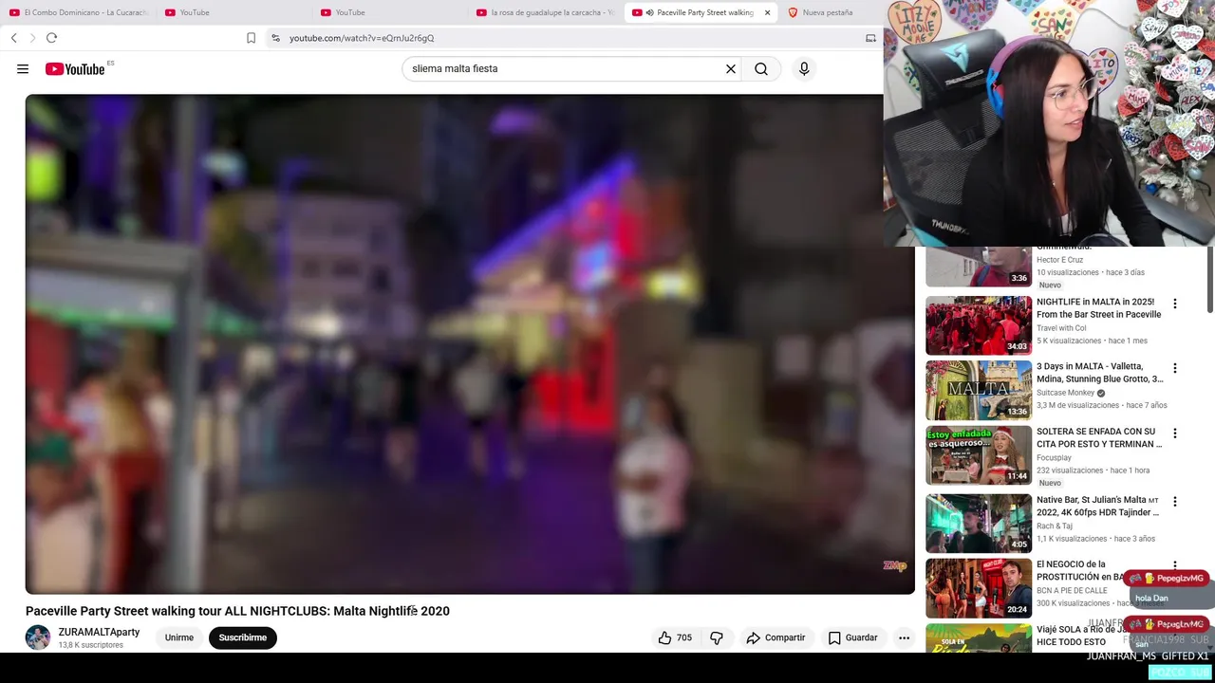Click the address bar URL
Image resolution: width=1215 pixels, height=683 pixels.
coord(362,38)
